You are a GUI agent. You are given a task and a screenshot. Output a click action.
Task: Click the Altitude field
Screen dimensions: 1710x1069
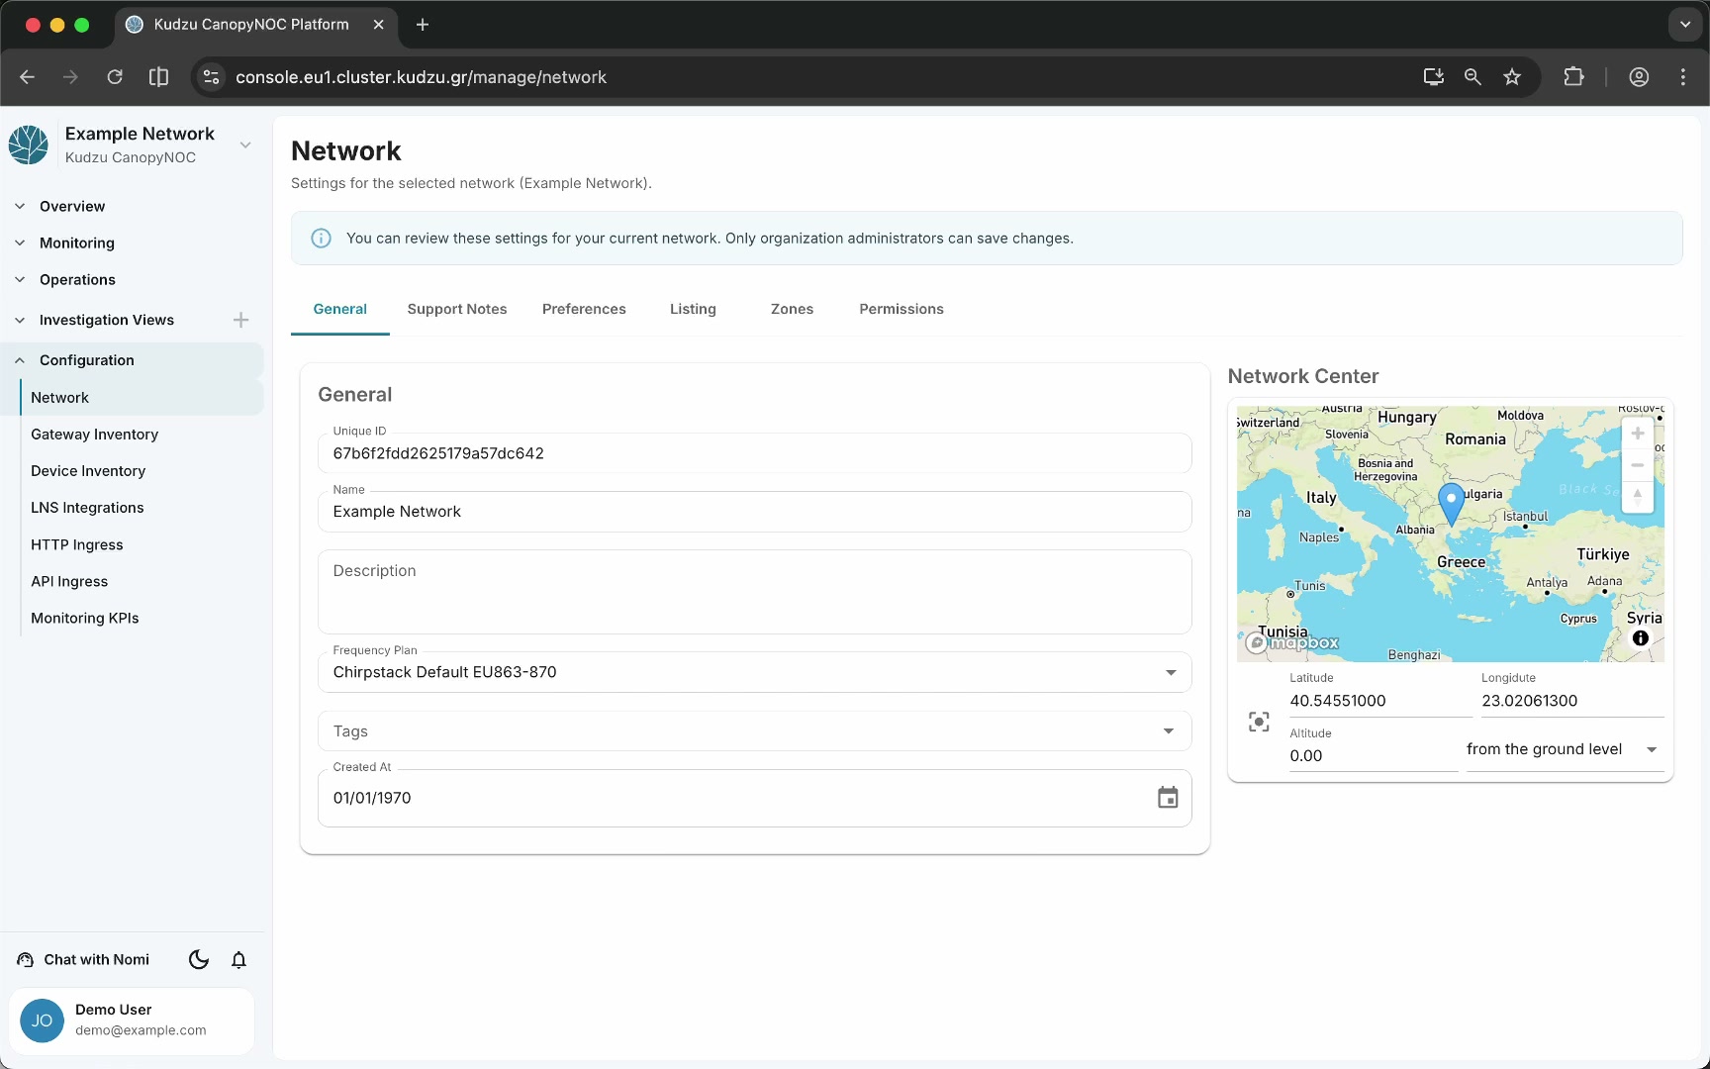click(x=1373, y=756)
